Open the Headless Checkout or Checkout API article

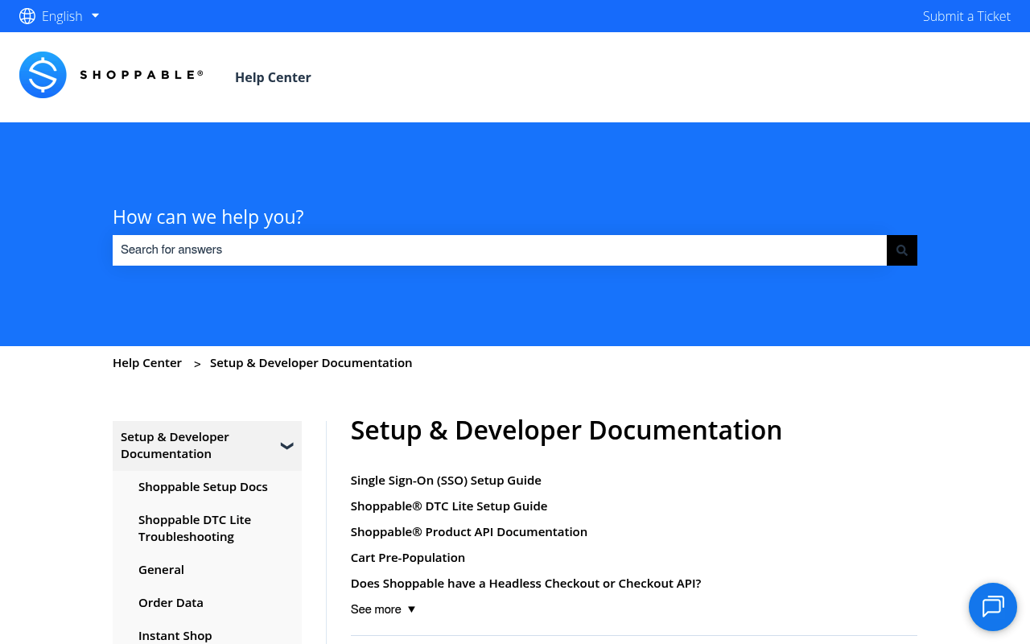(x=526, y=584)
